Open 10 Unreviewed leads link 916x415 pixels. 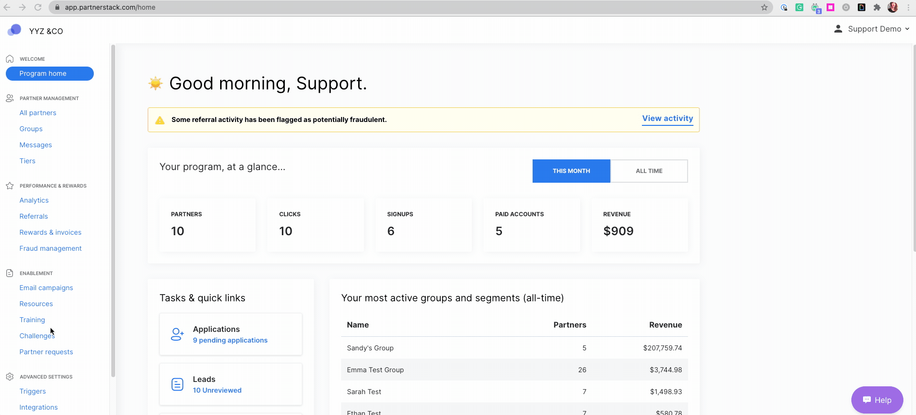217,390
